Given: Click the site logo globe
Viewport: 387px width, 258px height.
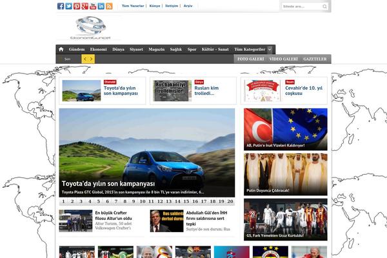Looking at the screenshot, I should 90,28.
